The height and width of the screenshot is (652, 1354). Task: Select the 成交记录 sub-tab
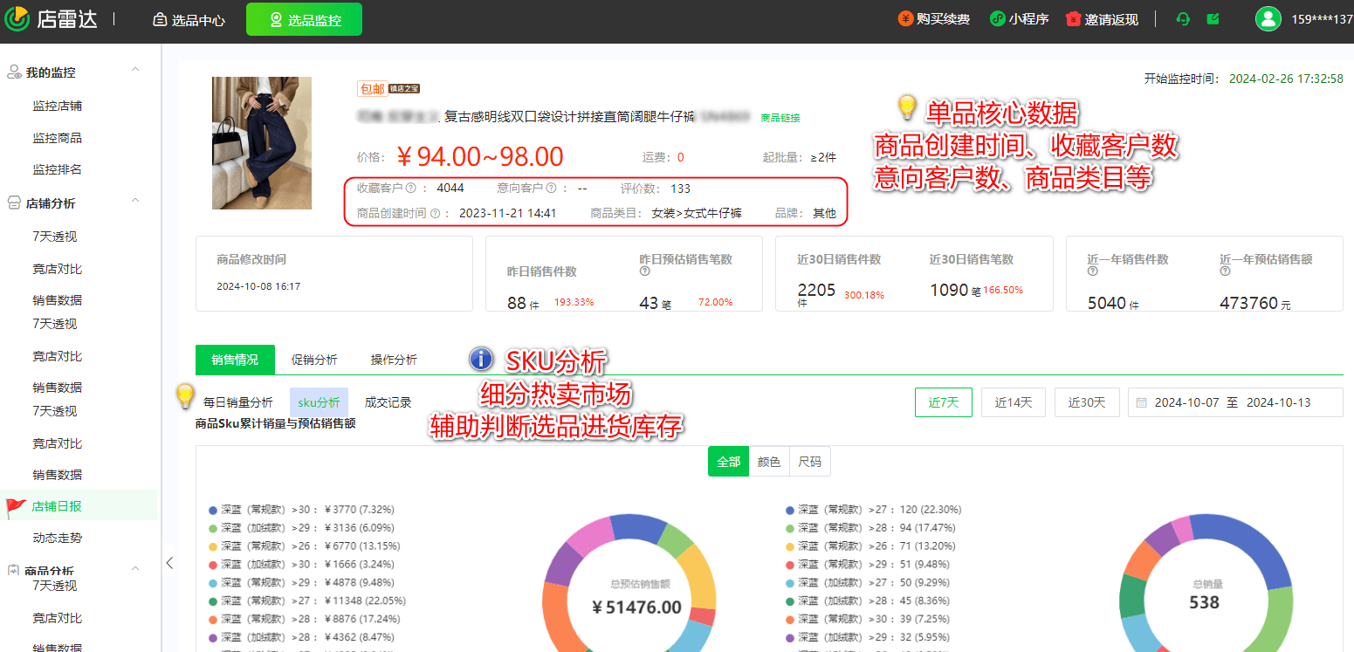tap(388, 402)
